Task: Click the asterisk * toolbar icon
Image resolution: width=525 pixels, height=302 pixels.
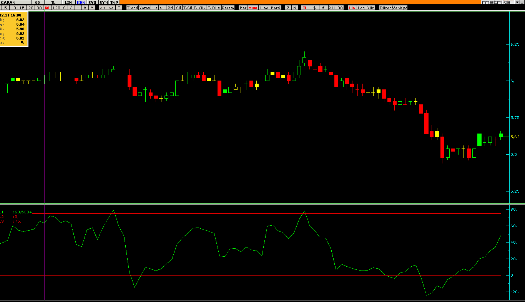Action: click(119, 8)
